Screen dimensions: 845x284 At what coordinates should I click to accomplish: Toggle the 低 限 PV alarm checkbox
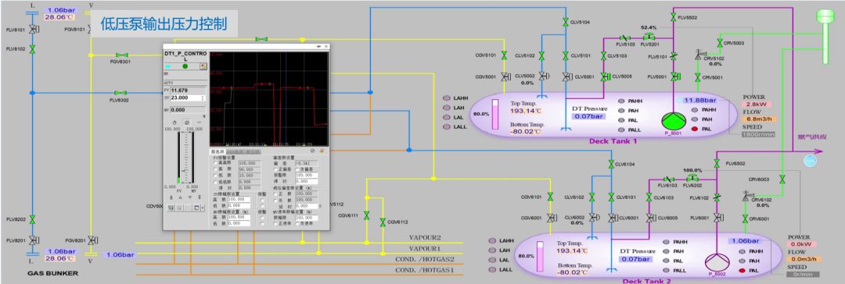point(215,175)
